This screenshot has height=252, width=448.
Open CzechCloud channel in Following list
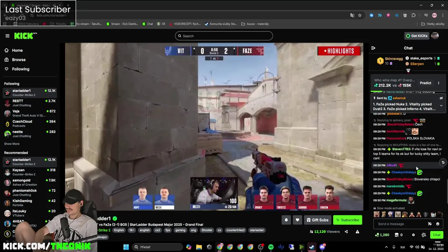point(29,124)
